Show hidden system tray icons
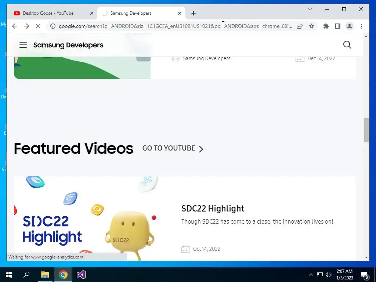 311,275
